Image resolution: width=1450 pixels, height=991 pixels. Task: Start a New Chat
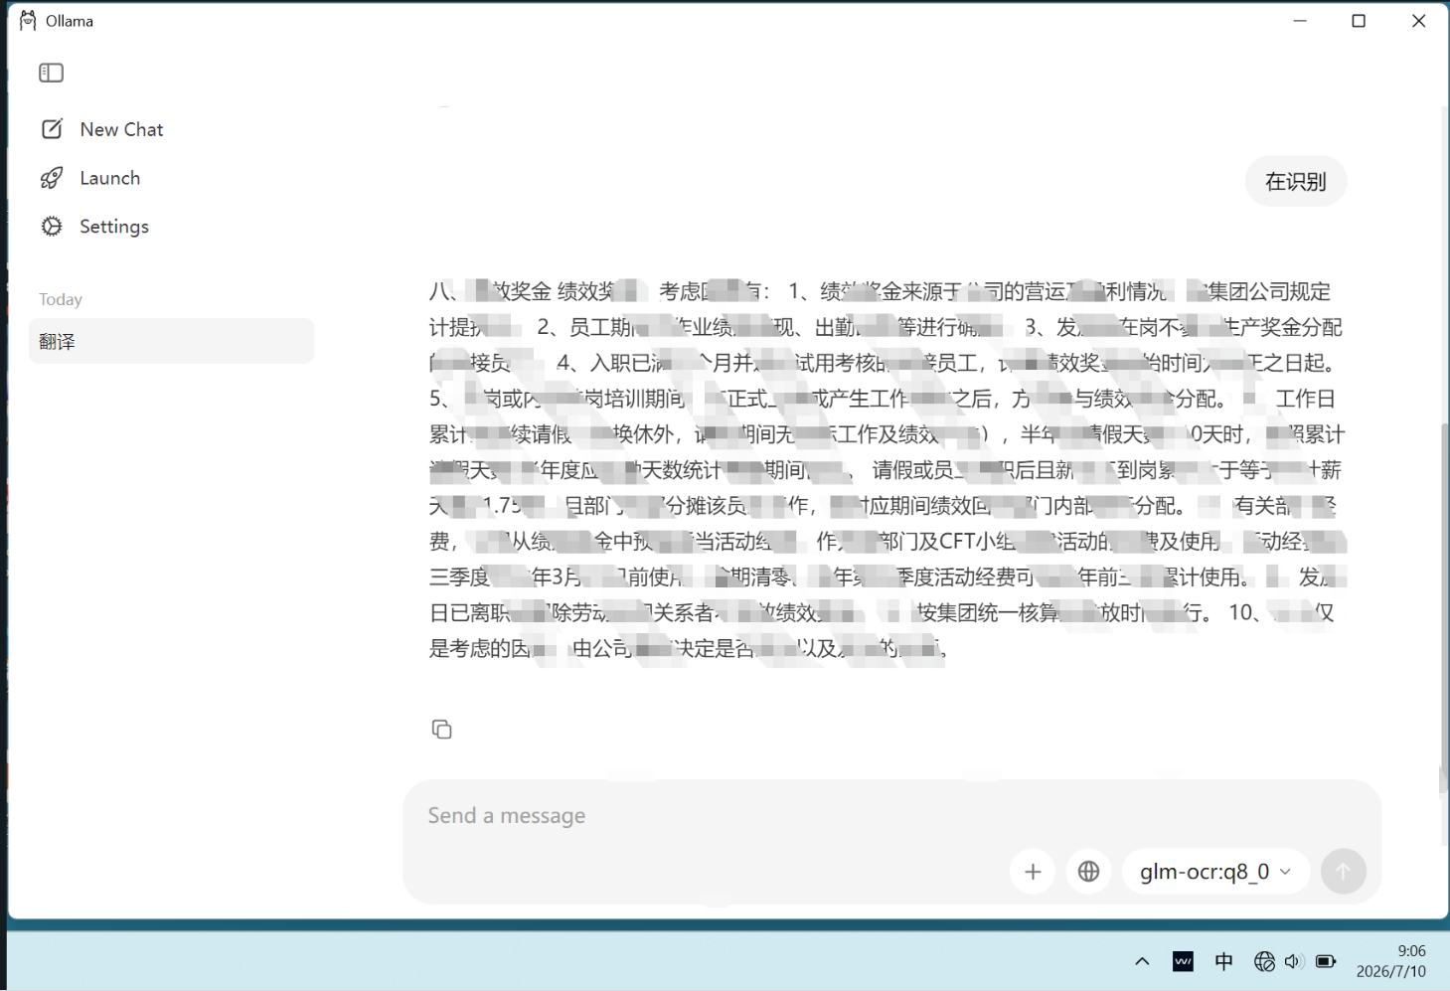101,129
